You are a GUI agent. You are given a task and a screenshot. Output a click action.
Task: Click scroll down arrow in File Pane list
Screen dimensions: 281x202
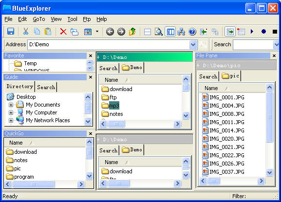[x=269, y=173]
